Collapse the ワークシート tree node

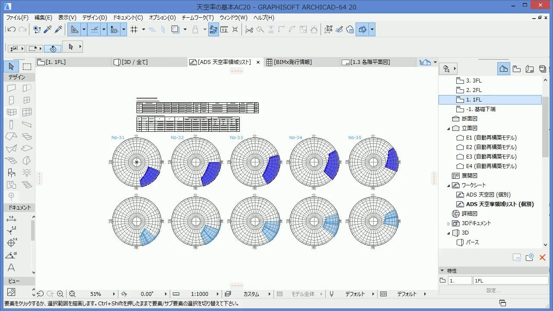pyautogui.click(x=448, y=185)
